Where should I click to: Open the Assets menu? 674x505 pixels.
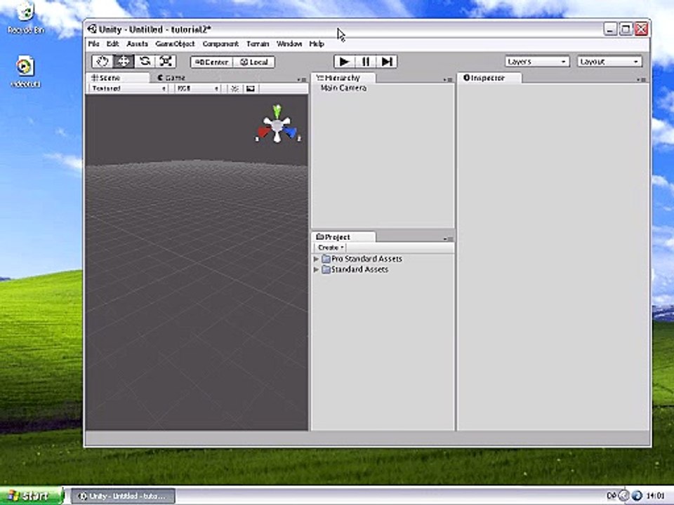(137, 43)
